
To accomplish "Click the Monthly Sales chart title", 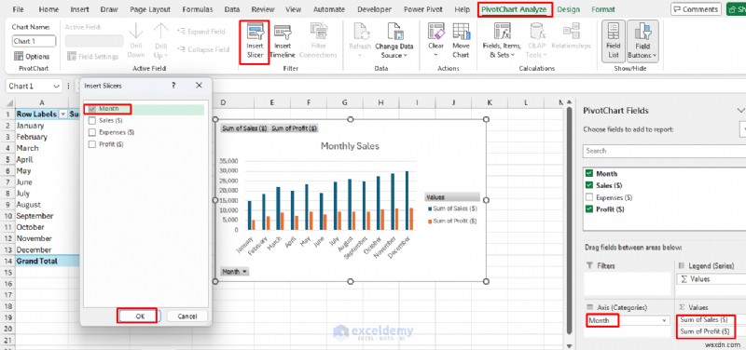I will point(351,146).
